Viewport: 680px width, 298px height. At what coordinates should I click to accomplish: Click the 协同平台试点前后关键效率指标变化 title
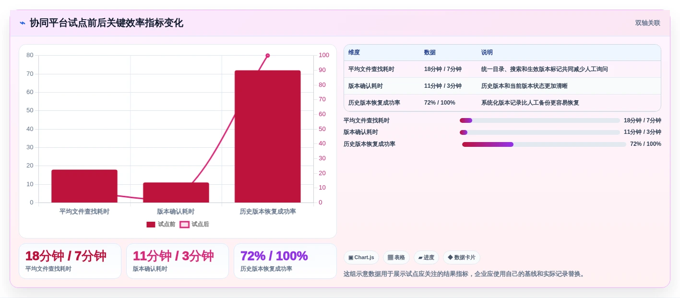(107, 23)
